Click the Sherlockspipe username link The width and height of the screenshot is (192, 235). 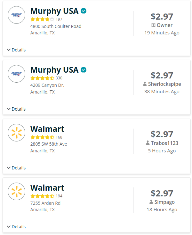[164, 84]
